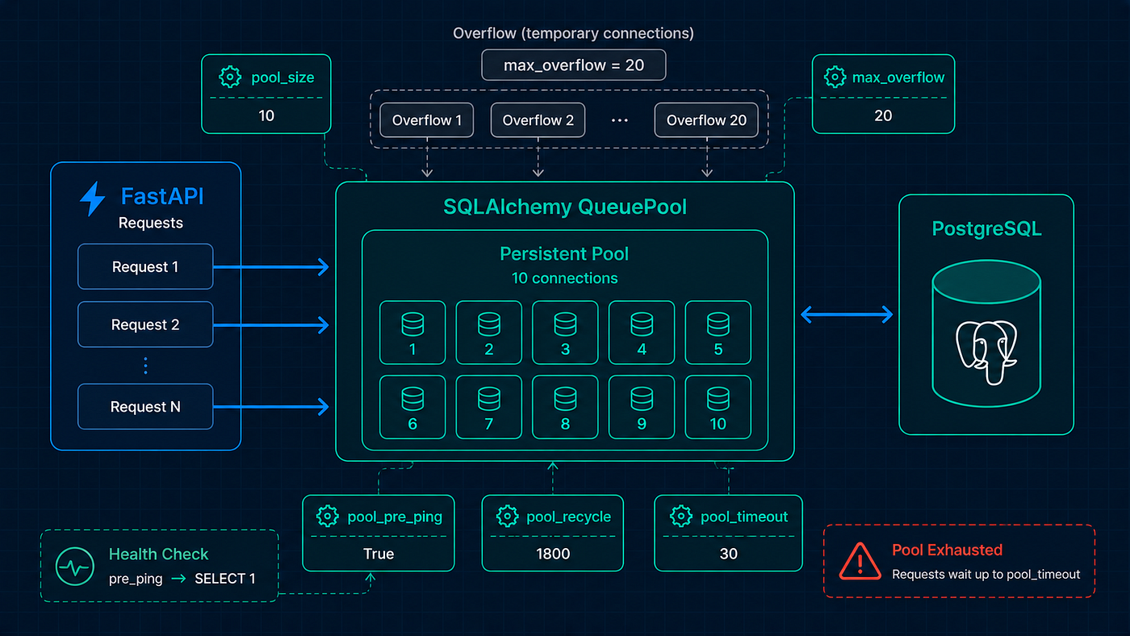Viewport: 1130px width, 636px height.
Task: Select connection 7 database icon
Action: point(489,399)
